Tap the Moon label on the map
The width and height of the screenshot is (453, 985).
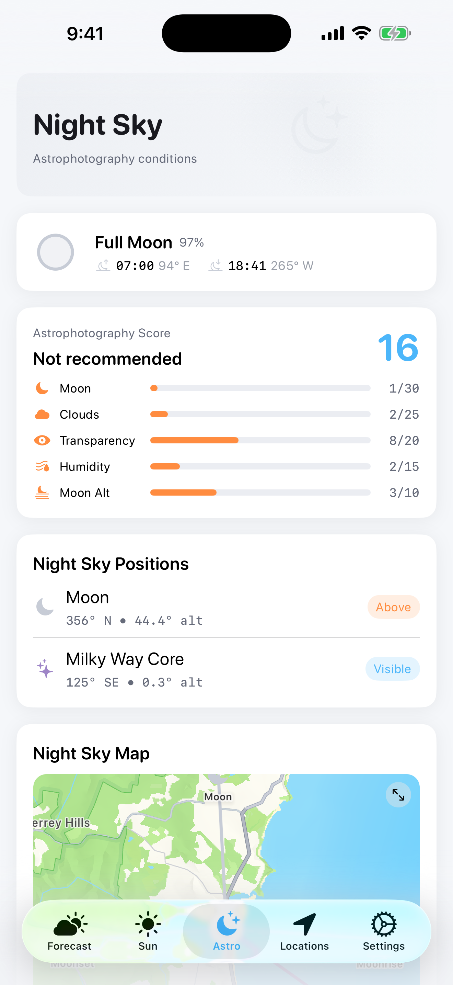click(x=218, y=796)
